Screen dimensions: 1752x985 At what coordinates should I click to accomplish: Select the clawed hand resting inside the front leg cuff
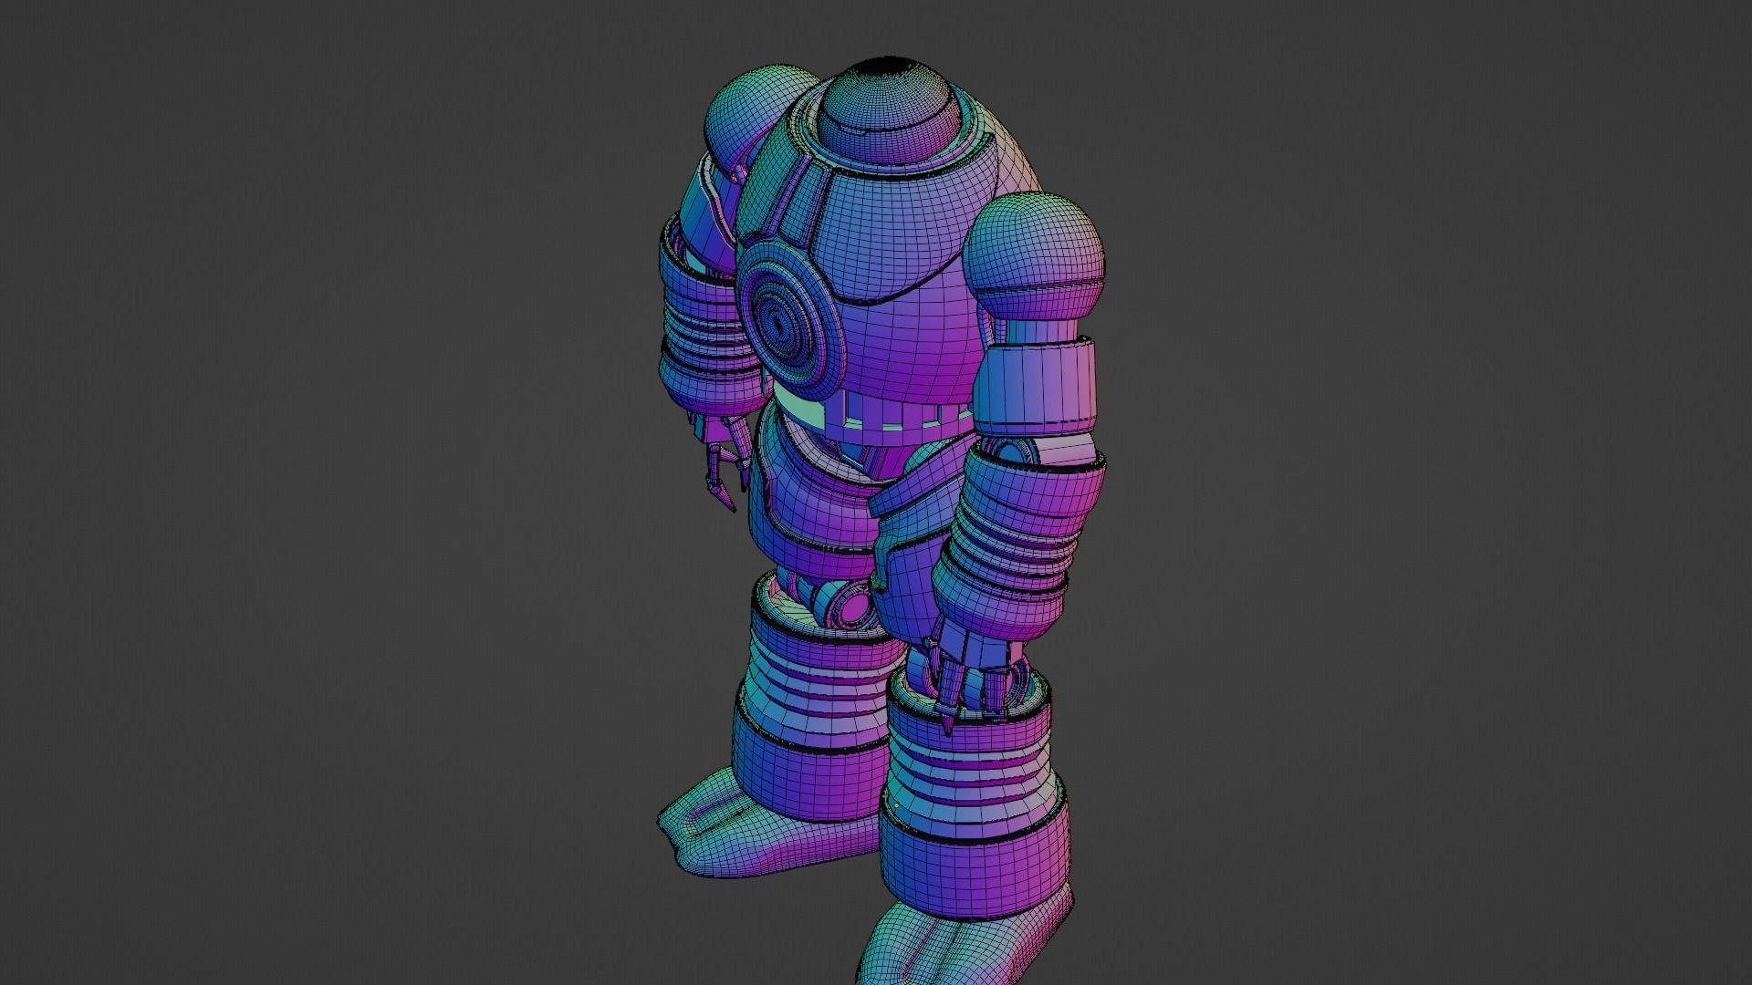[972, 673]
